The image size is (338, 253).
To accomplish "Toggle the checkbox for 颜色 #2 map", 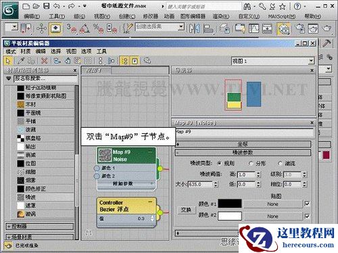I will point(307,216).
